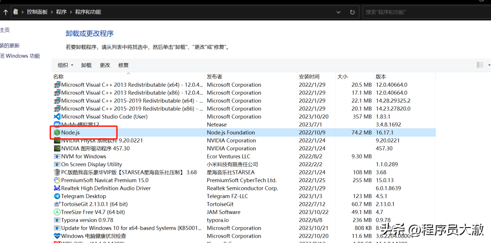491x243 pixels.
Task: Click the 程序 breadcrumb segment
Action: coord(61,12)
